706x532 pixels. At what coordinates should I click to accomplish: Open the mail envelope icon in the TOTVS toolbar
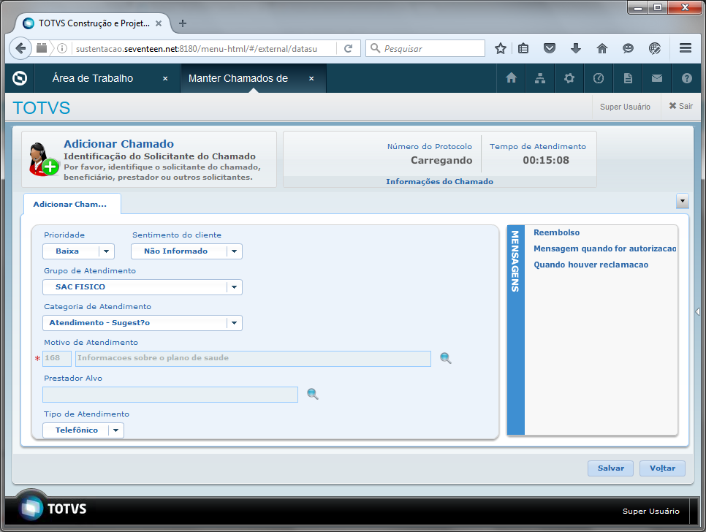pos(657,78)
